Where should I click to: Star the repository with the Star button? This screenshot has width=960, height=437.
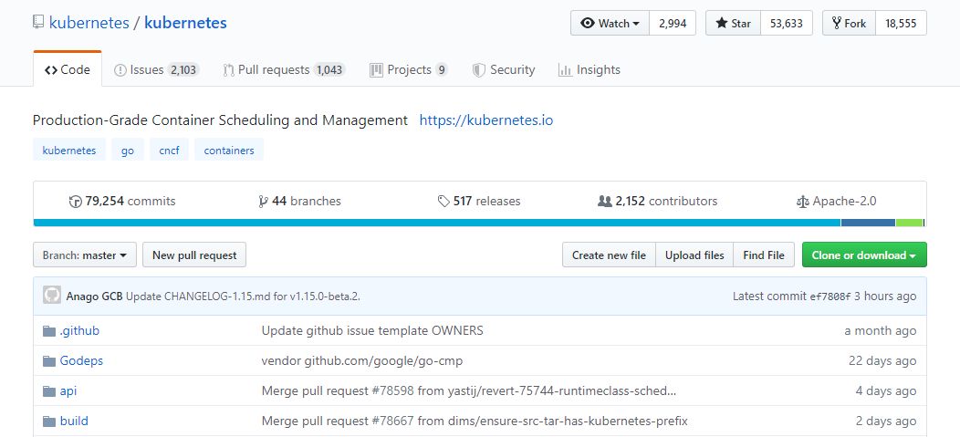tap(733, 23)
